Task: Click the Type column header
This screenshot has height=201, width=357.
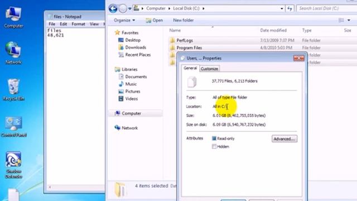Action: tap(307, 30)
